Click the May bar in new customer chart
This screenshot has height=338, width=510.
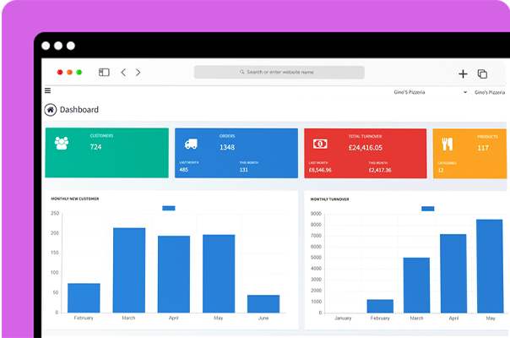[219, 274]
